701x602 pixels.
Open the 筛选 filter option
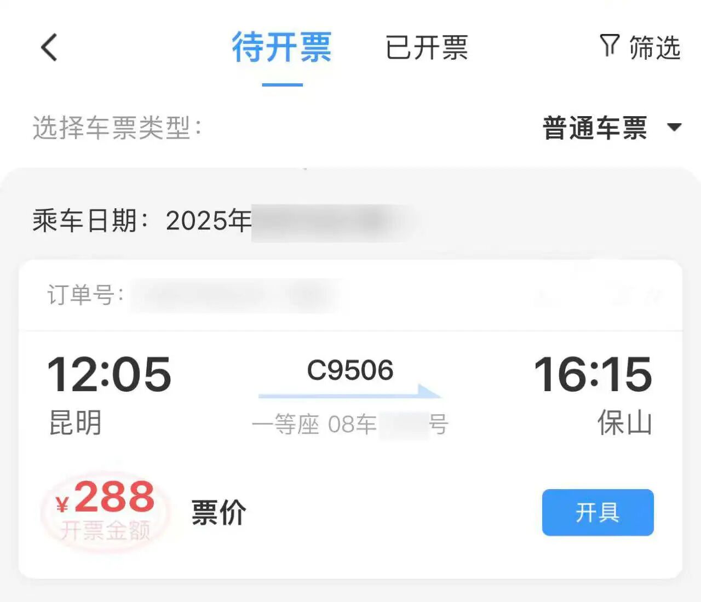[x=640, y=47]
